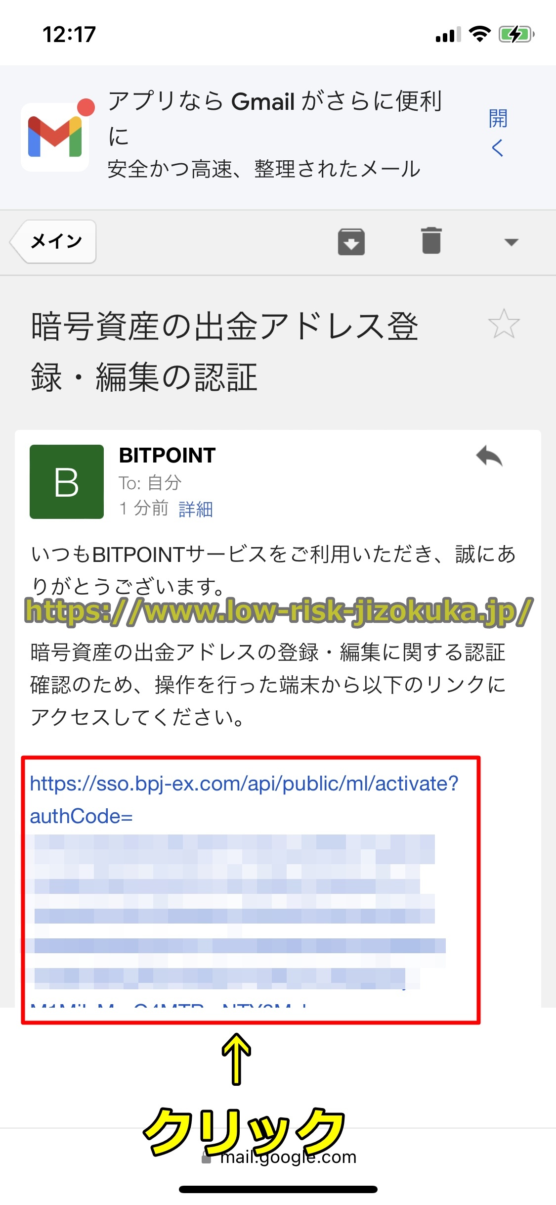This screenshot has height=1205, width=556.
Task: Delete the email with the trash icon
Action: pyautogui.click(x=431, y=241)
